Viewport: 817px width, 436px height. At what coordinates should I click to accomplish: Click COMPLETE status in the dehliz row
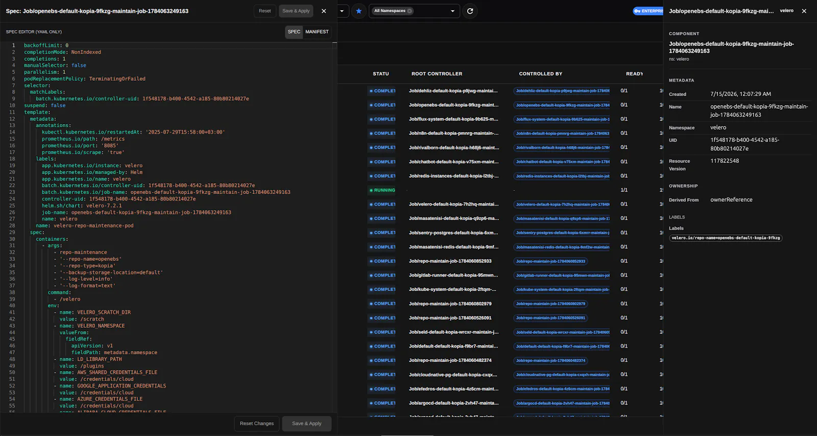point(382,91)
